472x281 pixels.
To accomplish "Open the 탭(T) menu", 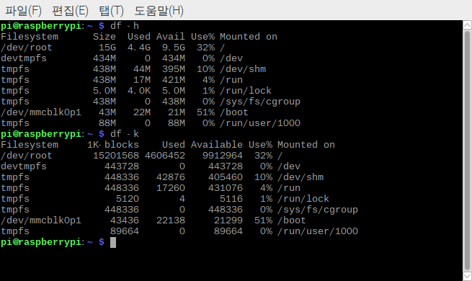I will click(x=111, y=11).
